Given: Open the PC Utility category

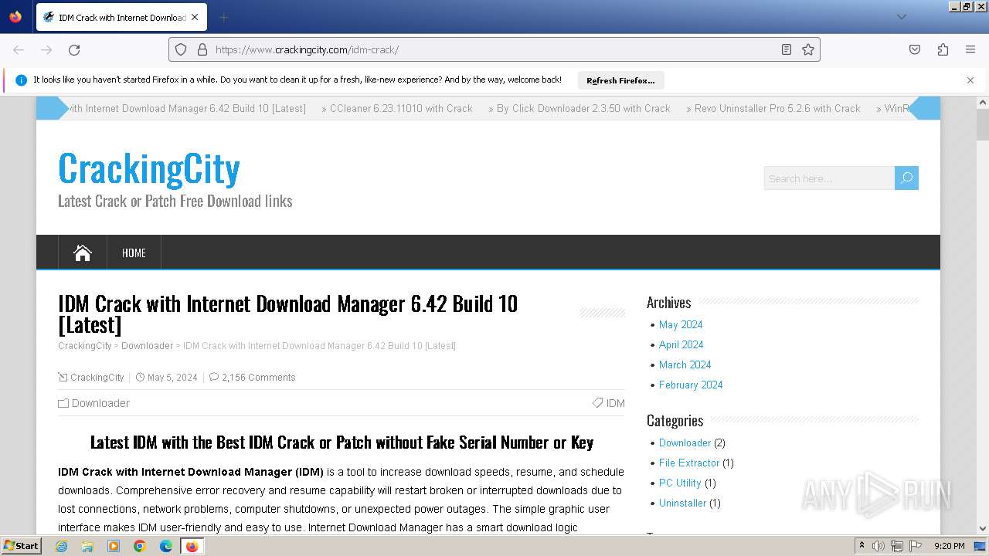Looking at the screenshot, I should [x=680, y=483].
